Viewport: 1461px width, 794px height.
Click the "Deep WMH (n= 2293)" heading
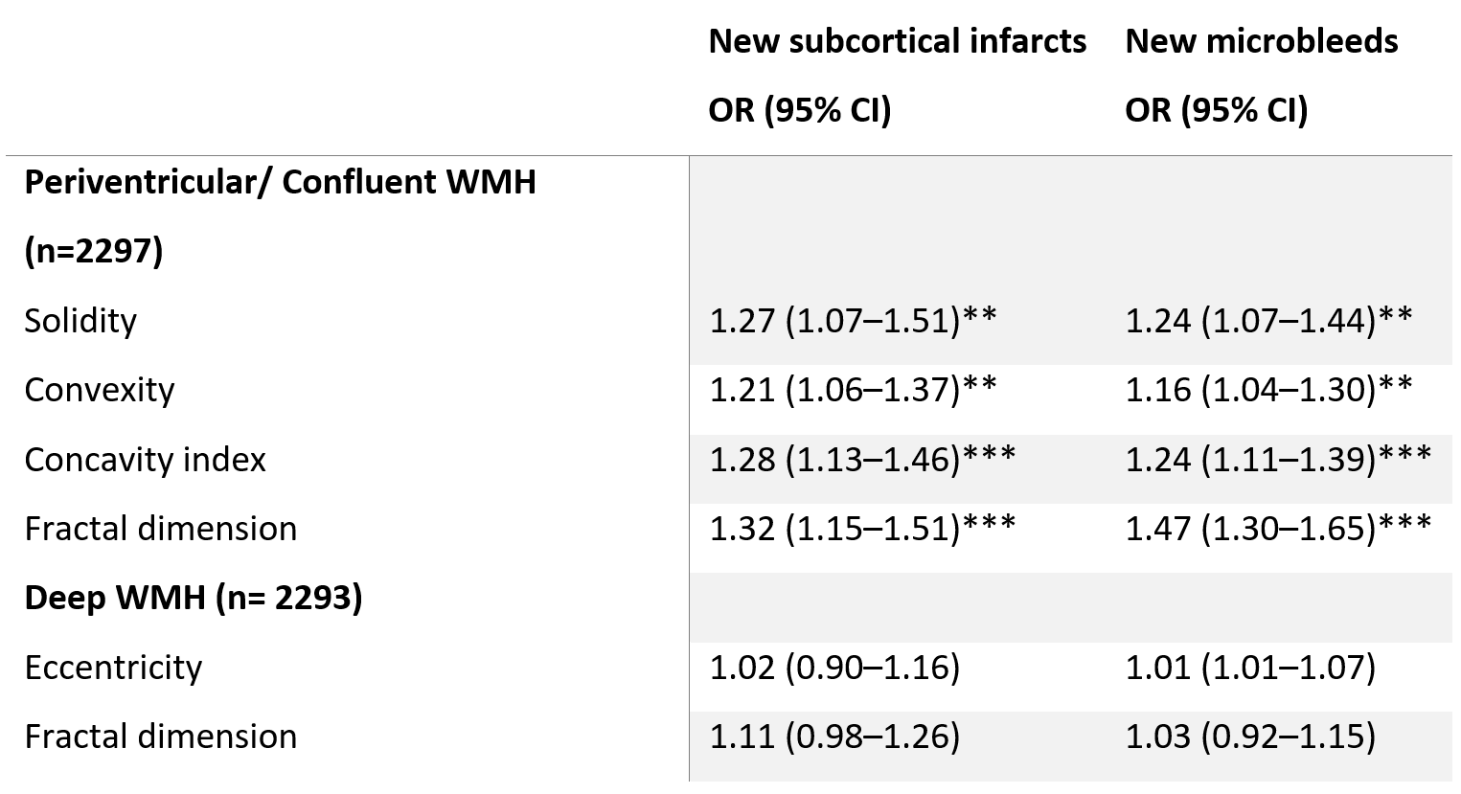193,598
